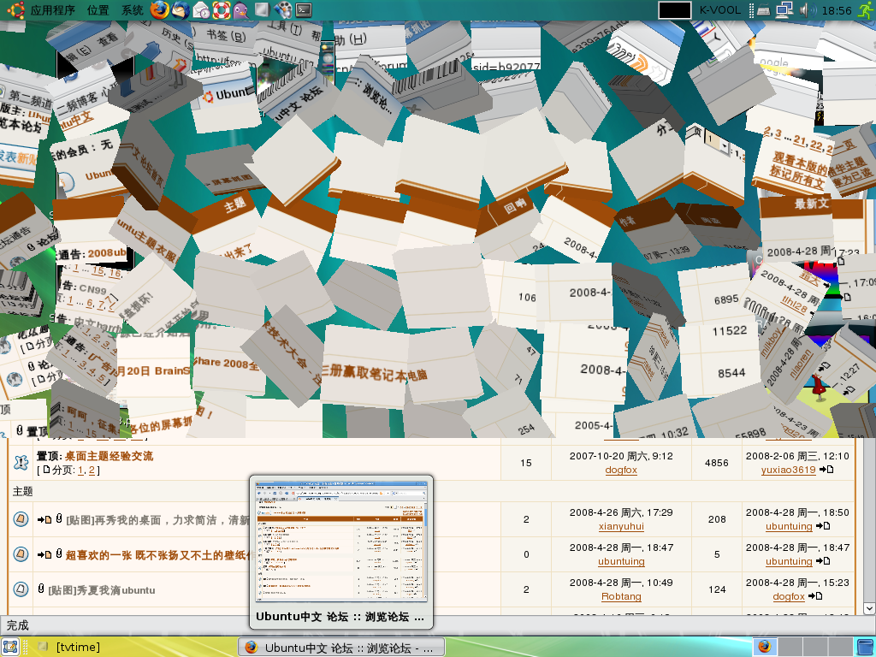
Task: Click the K-VOOL user label
Action: click(x=720, y=10)
